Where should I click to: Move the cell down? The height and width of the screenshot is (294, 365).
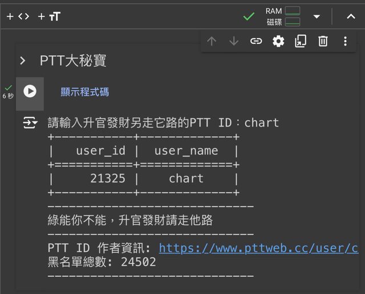(234, 41)
